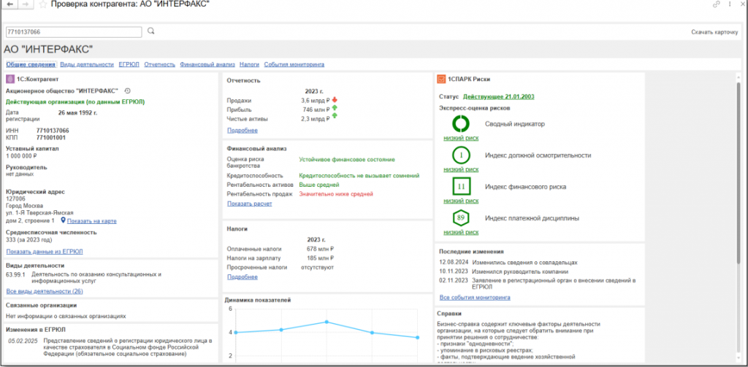Click the 05.02.2025 ЕГРЮЛ change entry
This screenshot has width=748, height=367.
(x=111, y=347)
